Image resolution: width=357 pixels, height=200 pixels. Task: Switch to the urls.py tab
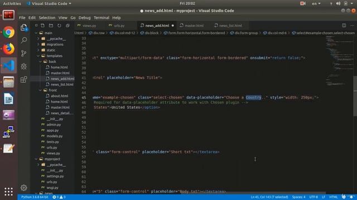tap(119, 26)
